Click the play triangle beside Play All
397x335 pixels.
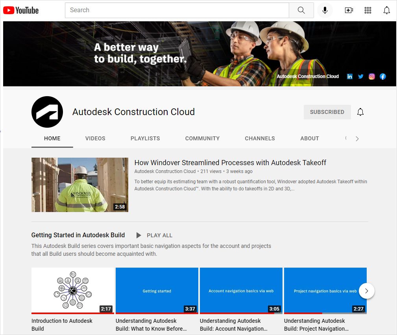tap(138, 235)
